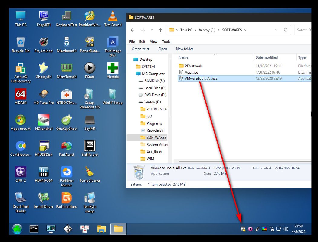
Task: Select DVD Drive (D:) in tree
Action: [155, 95]
